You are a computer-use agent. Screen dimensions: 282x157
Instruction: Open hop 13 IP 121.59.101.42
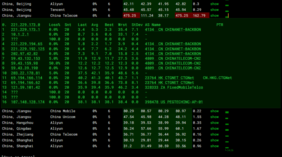25,88
